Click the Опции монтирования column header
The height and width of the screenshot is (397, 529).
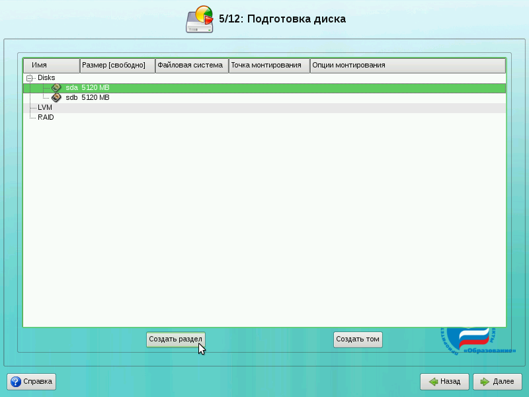tap(407, 66)
